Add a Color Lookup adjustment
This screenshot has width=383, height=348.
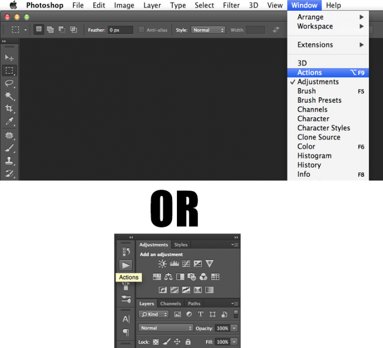[x=215, y=277]
